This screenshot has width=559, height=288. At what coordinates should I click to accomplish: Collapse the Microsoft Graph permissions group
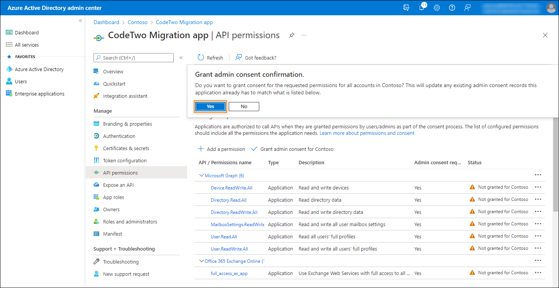[x=202, y=175]
